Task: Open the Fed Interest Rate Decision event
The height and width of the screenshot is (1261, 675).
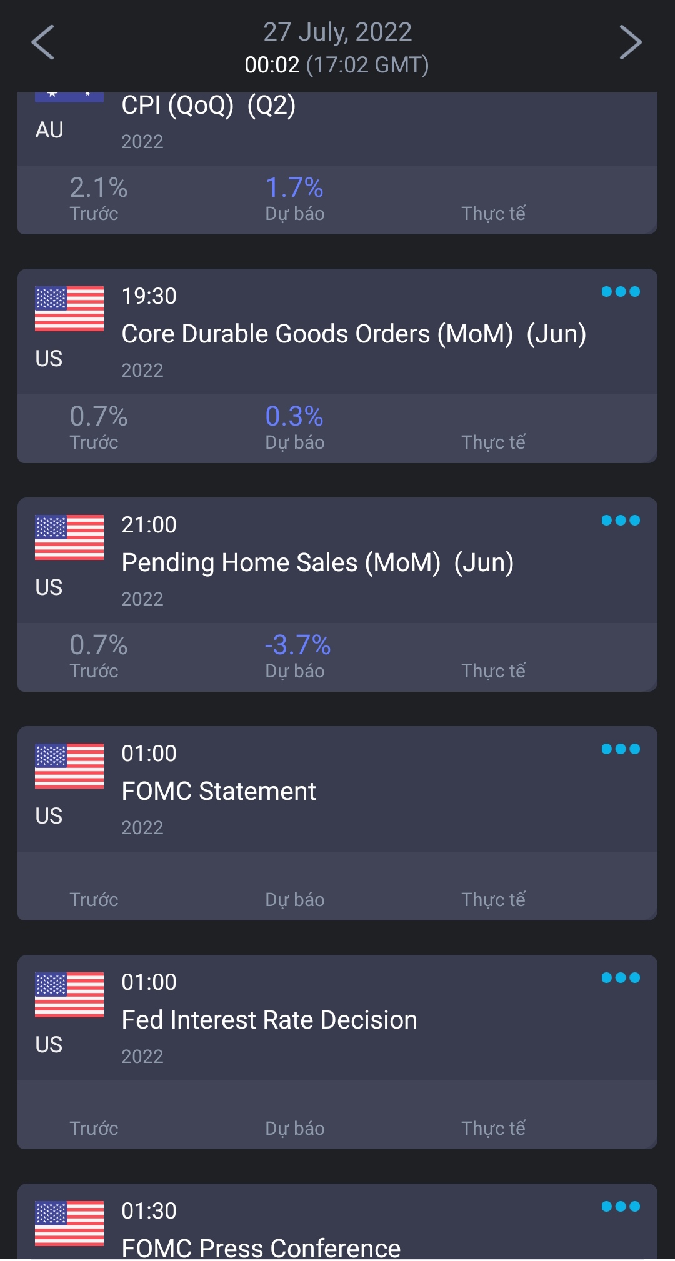Action: 269,1020
